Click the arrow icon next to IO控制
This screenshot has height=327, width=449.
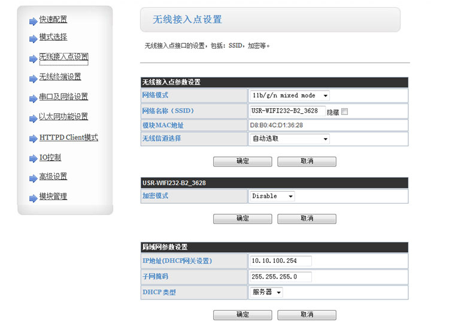tap(33, 159)
